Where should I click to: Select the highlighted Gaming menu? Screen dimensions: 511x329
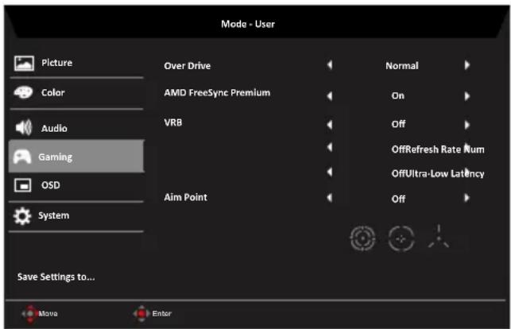pyautogui.click(x=76, y=157)
